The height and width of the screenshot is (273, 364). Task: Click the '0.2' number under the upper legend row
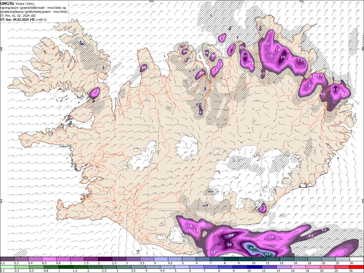coord(2,263)
